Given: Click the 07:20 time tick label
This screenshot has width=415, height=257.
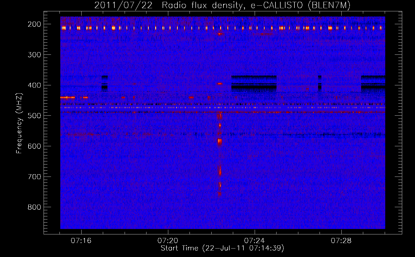Looking at the screenshot, I should pyautogui.click(x=168, y=241).
